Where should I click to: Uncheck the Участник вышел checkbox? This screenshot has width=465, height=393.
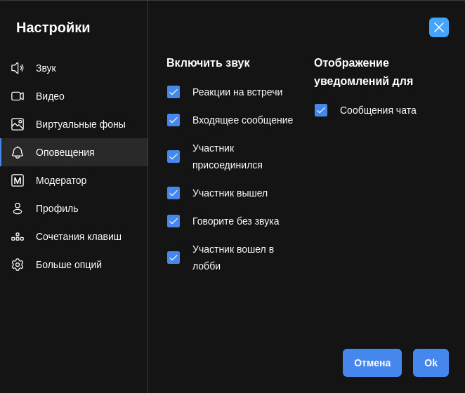(x=173, y=193)
